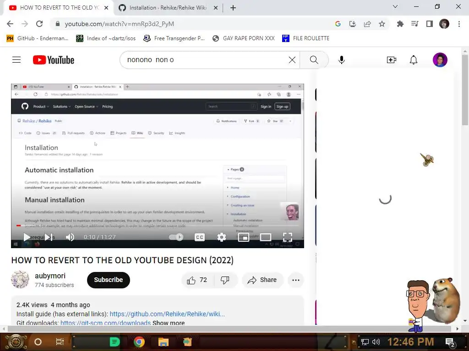This screenshot has height=351, width=469.
Task: Toggle closed captions
Action: coord(200,237)
